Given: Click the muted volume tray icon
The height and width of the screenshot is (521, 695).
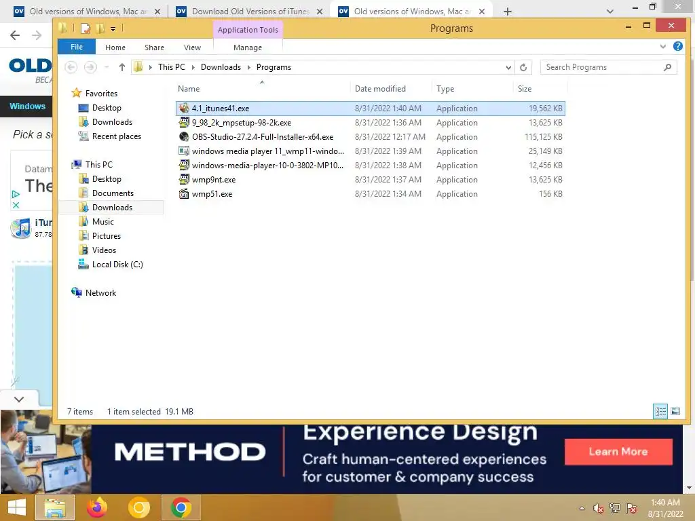Looking at the screenshot, I should [x=598, y=508].
